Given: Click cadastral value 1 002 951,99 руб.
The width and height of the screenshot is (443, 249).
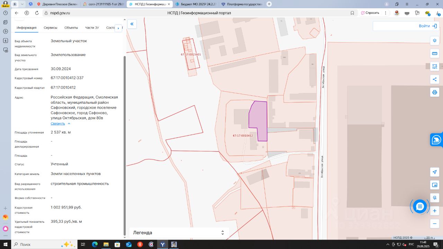Looking at the screenshot, I should pos(66,207).
